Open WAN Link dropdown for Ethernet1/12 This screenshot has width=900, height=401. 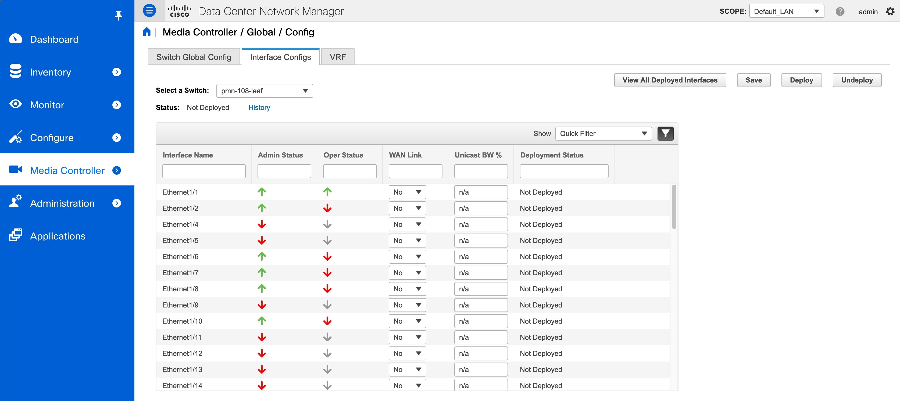pyautogui.click(x=407, y=353)
